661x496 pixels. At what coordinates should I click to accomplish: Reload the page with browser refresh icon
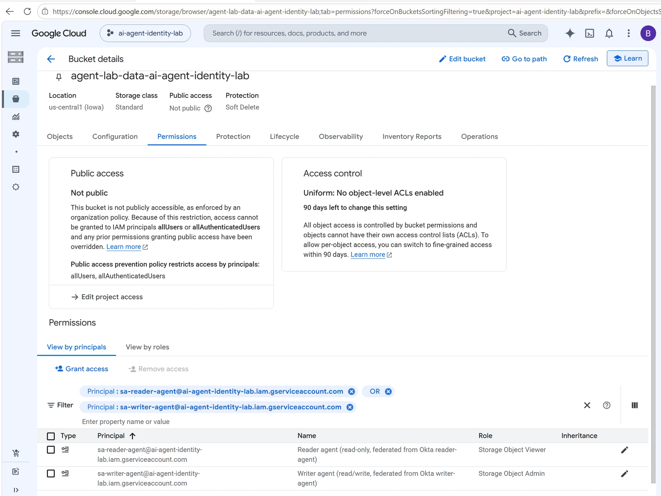[x=27, y=11]
